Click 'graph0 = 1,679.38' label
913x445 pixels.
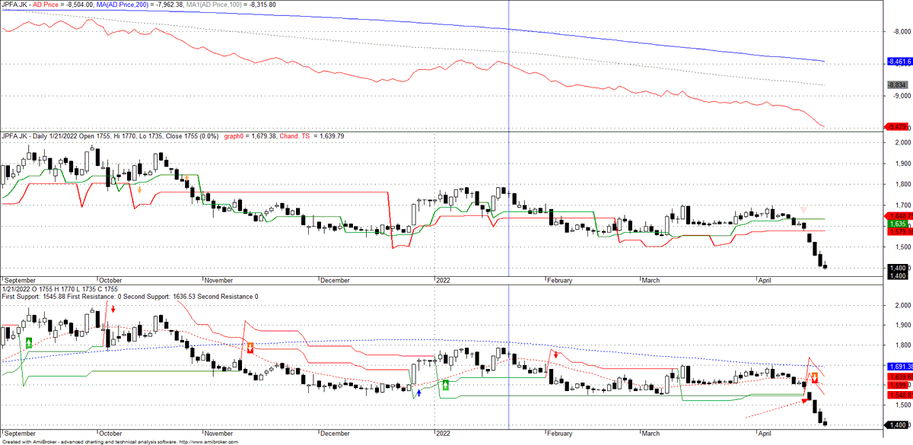pos(250,136)
